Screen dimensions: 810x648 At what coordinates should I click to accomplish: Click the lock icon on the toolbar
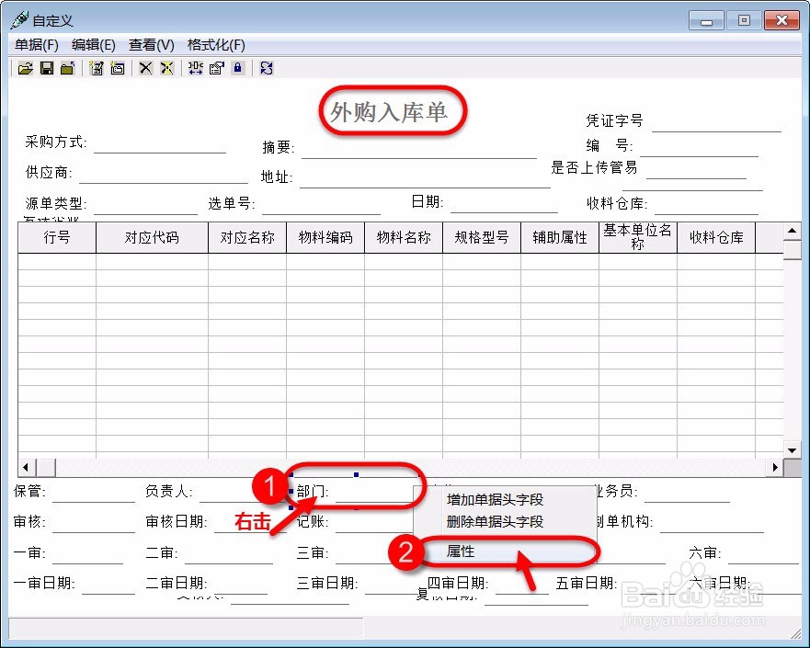(238, 67)
